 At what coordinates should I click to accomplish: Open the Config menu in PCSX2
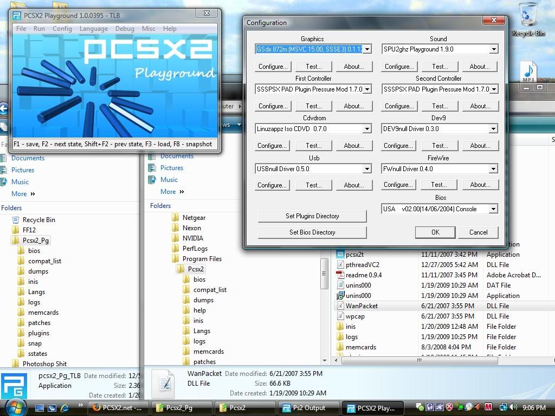click(x=62, y=29)
